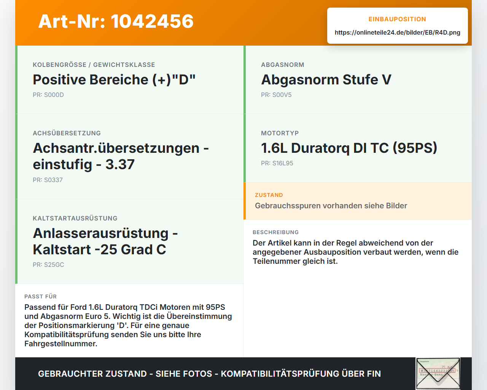Click the dark footer banner text
Viewport: 487px width, 390px height.
(209, 374)
